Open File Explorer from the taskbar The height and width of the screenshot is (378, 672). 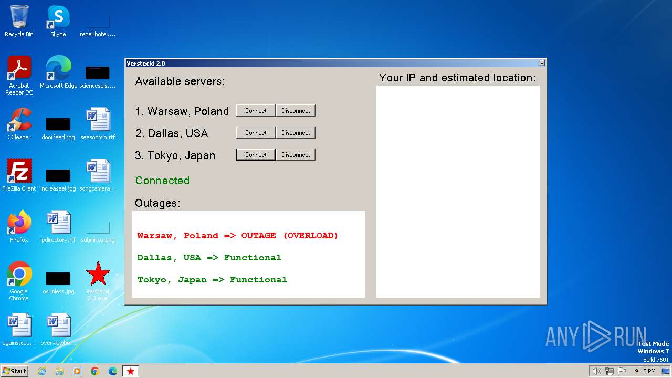click(x=59, y=371)
